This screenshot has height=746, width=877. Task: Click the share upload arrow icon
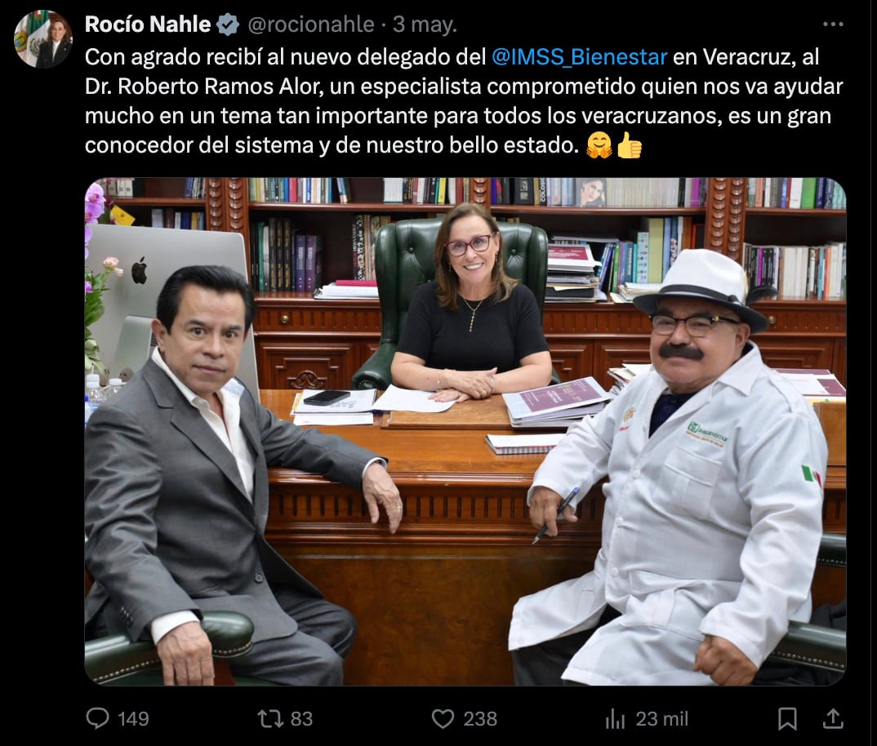(833, 718)
